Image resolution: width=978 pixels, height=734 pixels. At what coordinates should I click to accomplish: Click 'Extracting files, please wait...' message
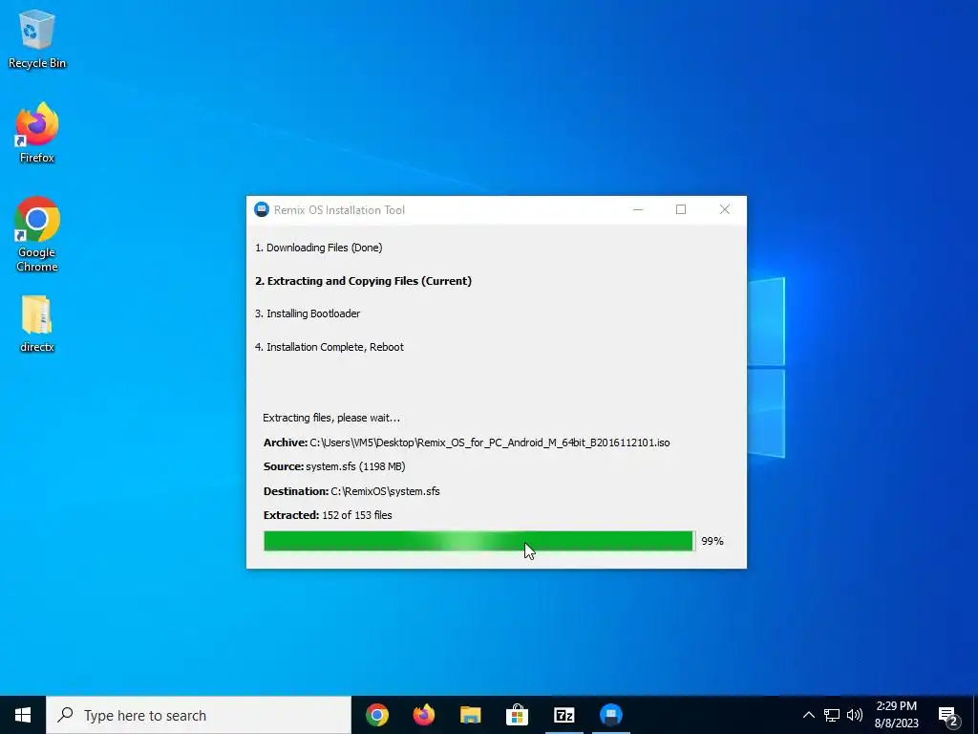point(331,418)
